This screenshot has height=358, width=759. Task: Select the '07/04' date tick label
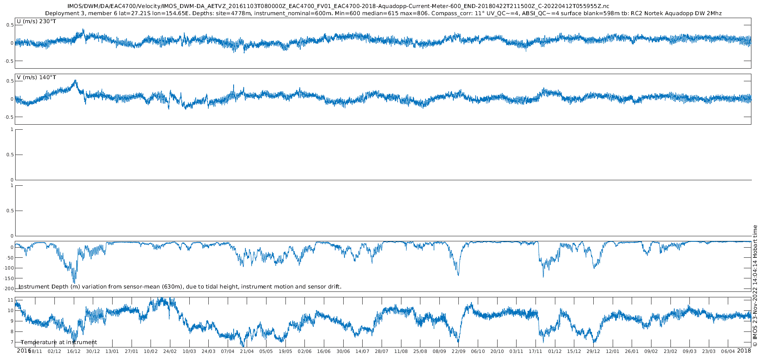pyautogui.click(x=228, y=351)
